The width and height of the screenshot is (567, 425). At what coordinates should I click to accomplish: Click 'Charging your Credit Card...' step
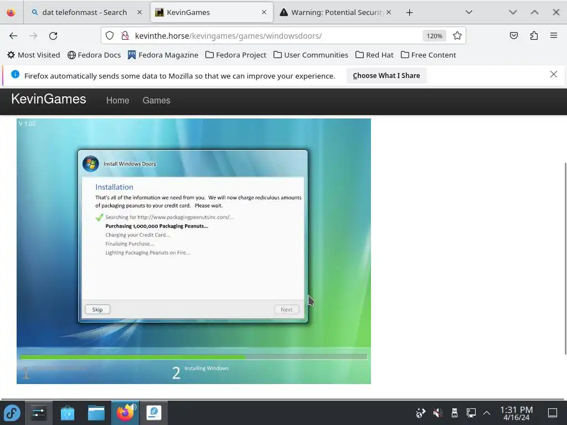tap(137, 235)
